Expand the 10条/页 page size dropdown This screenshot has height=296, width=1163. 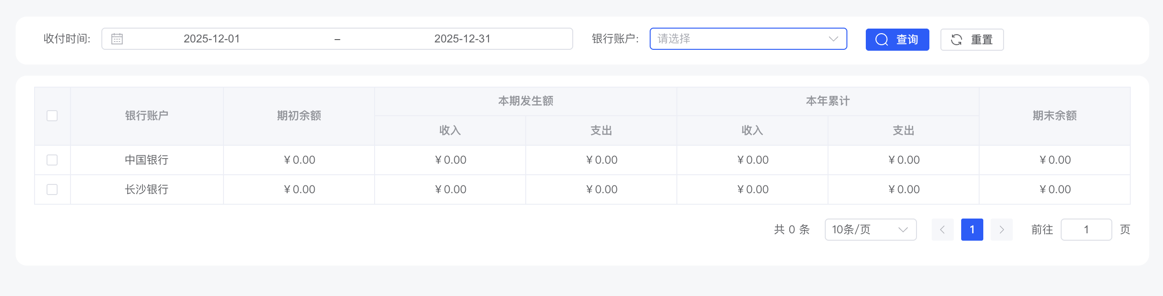coord(870,230)
